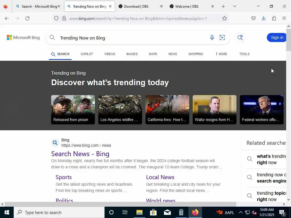Screen dimensions: 291x218
Task: Click the horizontal scrollbar thumb
Action: 120,204
